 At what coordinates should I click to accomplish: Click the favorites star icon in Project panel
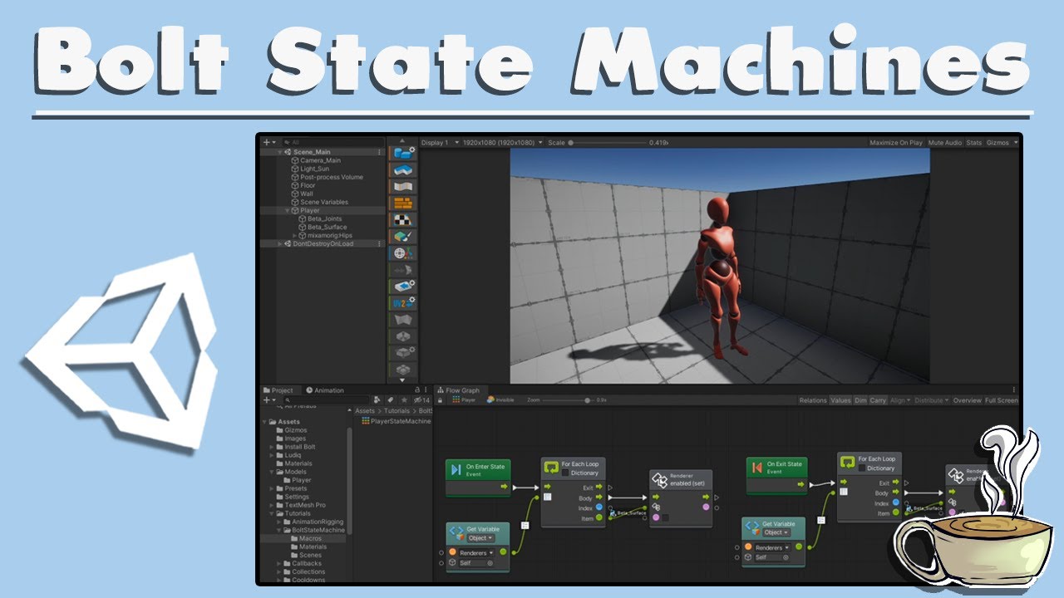click(x=404, y=399)
